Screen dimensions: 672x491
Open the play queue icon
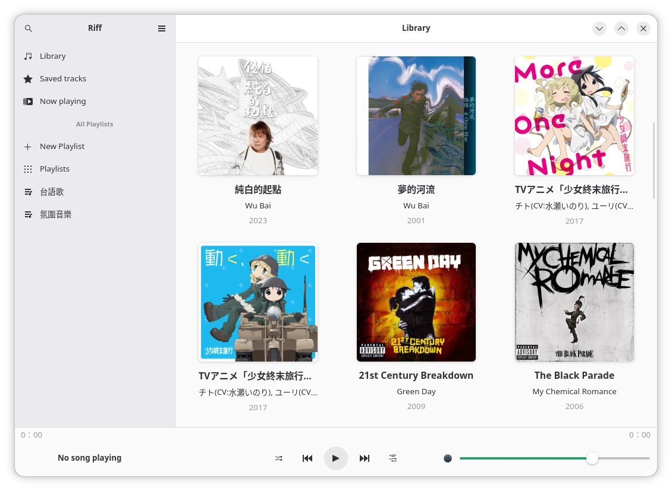(393, 458)
